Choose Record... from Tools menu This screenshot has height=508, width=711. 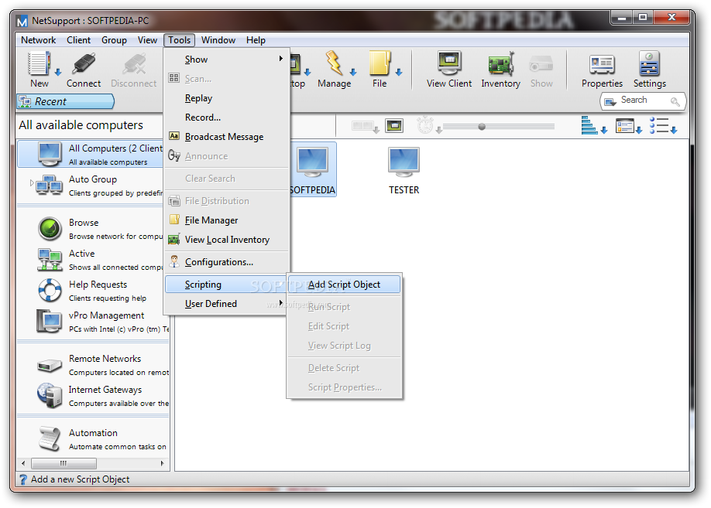227,118
